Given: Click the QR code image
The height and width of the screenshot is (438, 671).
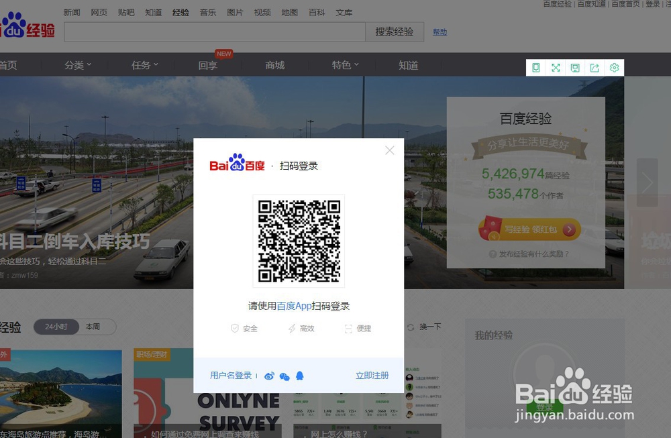Looking at the screenshot, I should [299, 241].
